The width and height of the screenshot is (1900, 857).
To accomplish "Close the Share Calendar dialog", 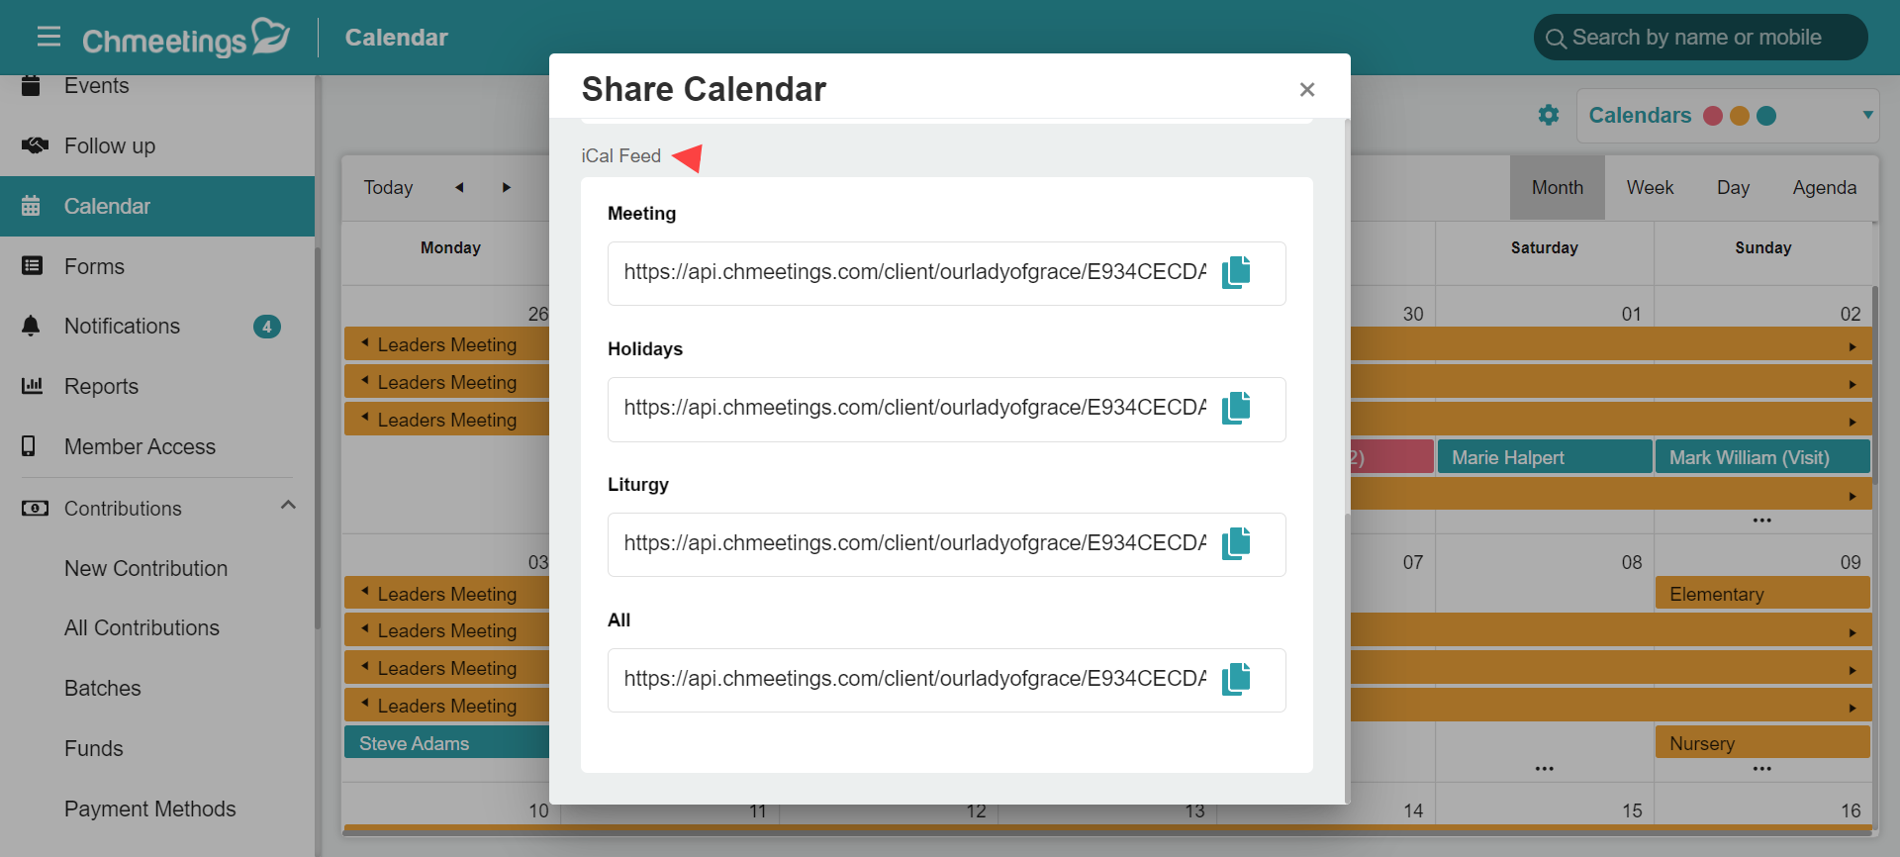I will click(x=1307, y=89).
